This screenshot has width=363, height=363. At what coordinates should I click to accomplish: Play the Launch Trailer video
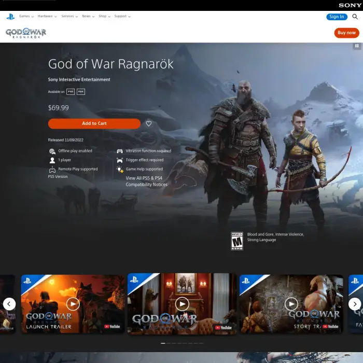click(73, 304)
